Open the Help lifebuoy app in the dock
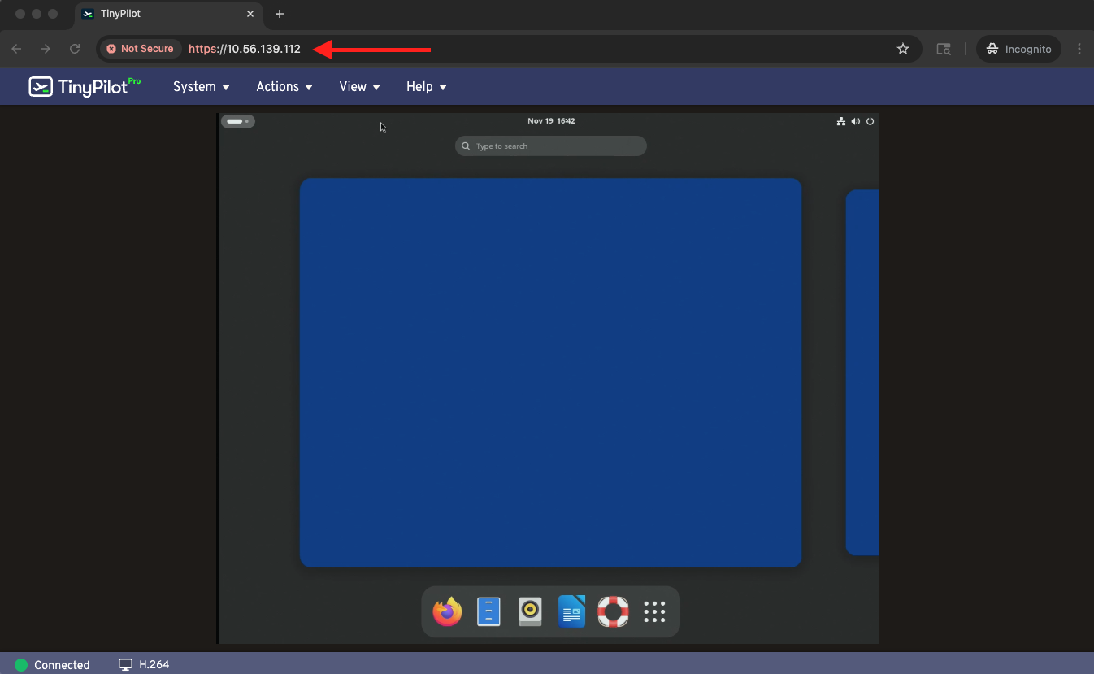Viewport: 1094px width, 674px height. [613, 611]
